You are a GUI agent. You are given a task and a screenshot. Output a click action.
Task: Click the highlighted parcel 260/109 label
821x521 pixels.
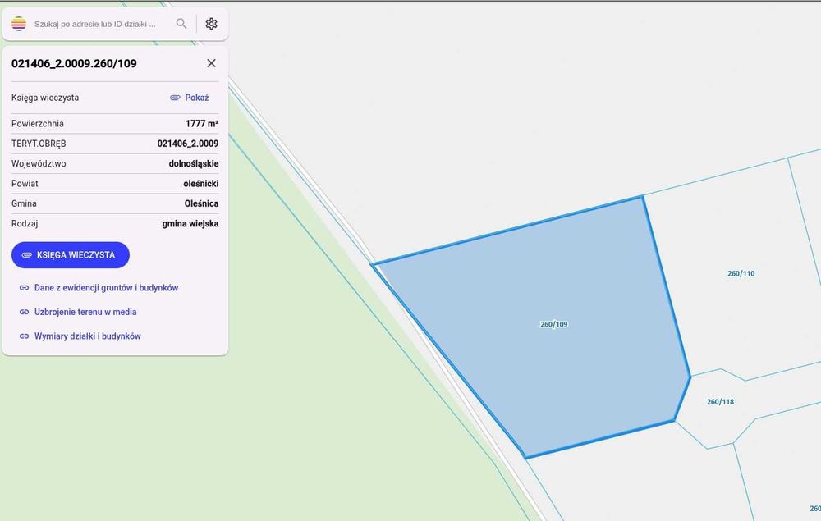(554, 324)
